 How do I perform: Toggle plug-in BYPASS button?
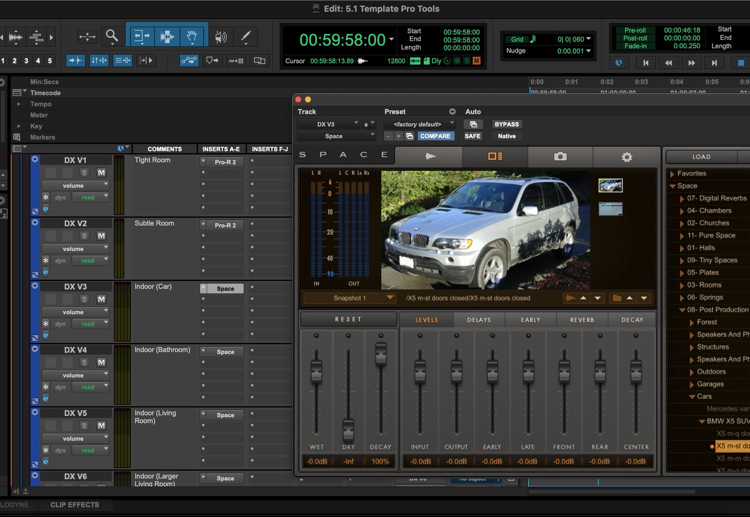(506, 124)
